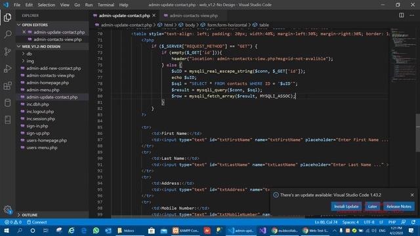Open the bottom activity bar extension icon above settings
The width and height of the screenshot is (420, 236).
click(x=7, y=120)
